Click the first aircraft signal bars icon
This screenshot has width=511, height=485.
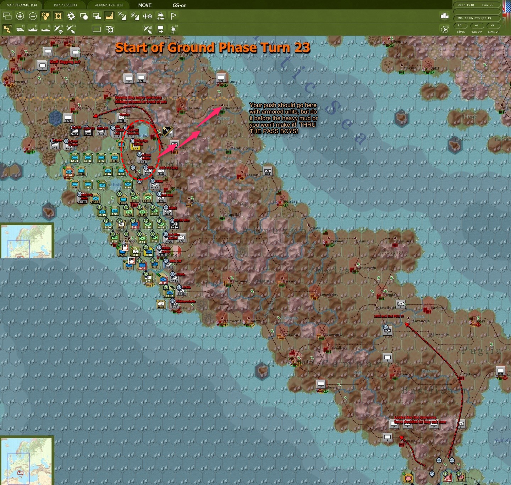point(122,16)
